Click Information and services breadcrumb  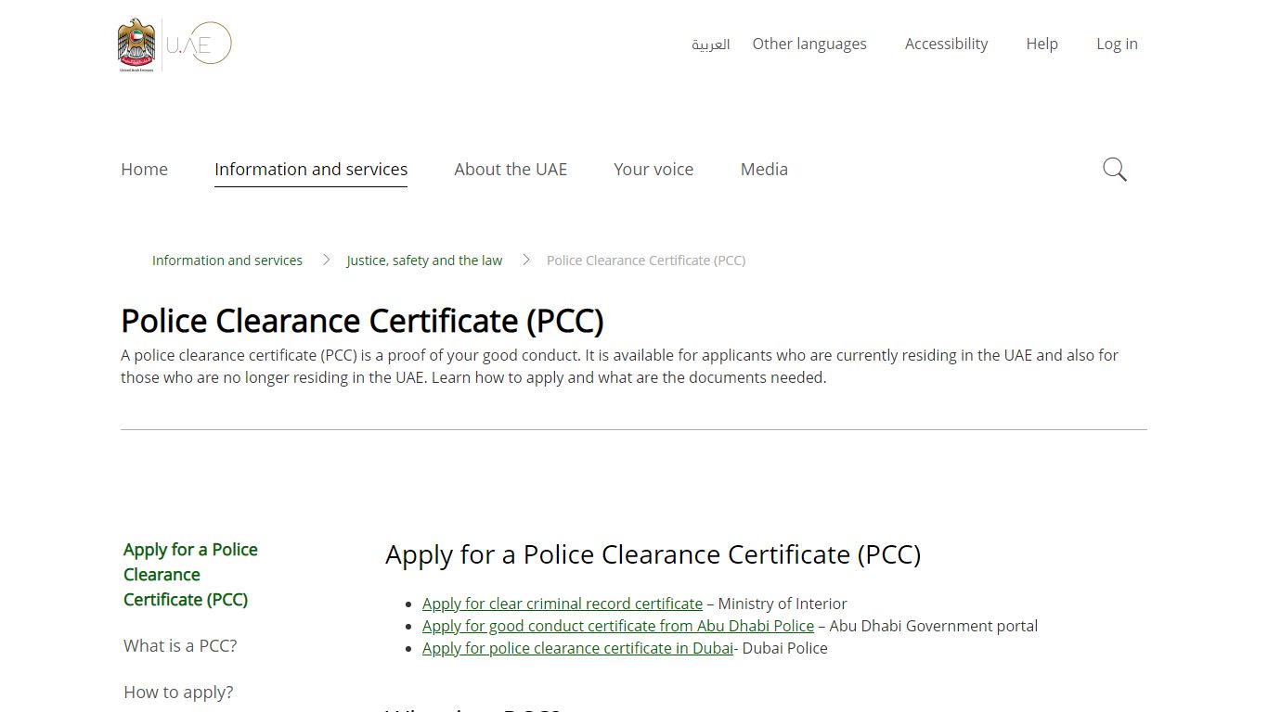pyautogui.click(x=227, y=261)
